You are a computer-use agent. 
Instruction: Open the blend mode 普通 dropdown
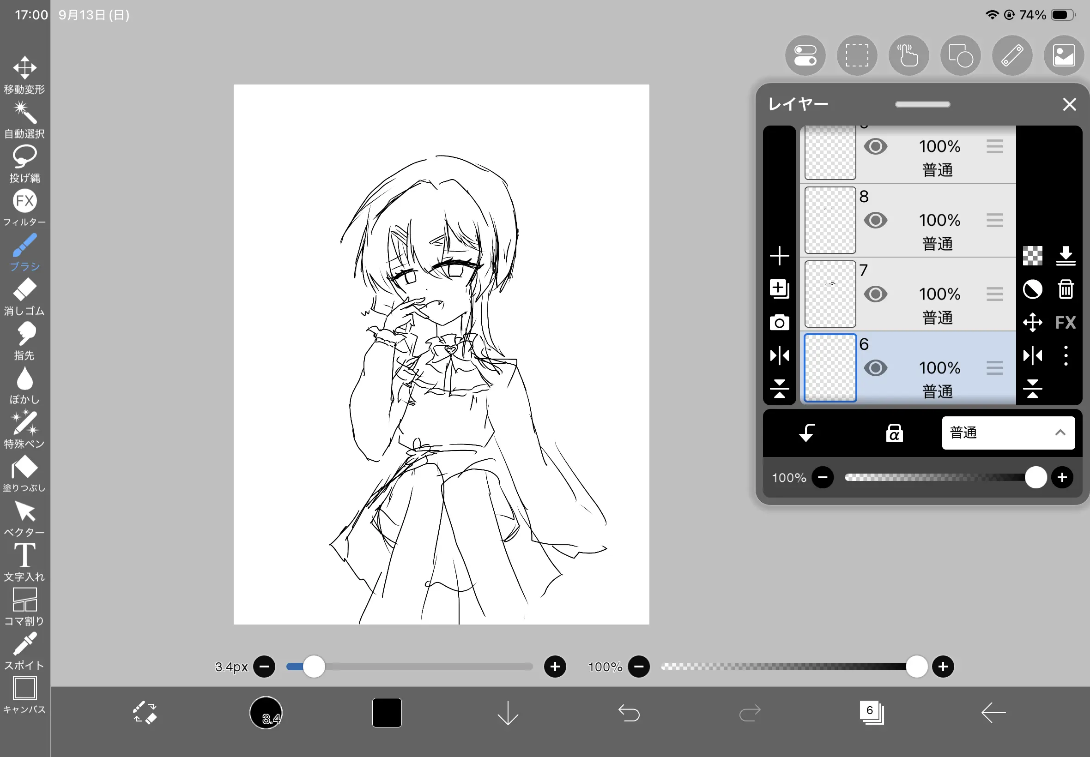(x=1008, y=433)
